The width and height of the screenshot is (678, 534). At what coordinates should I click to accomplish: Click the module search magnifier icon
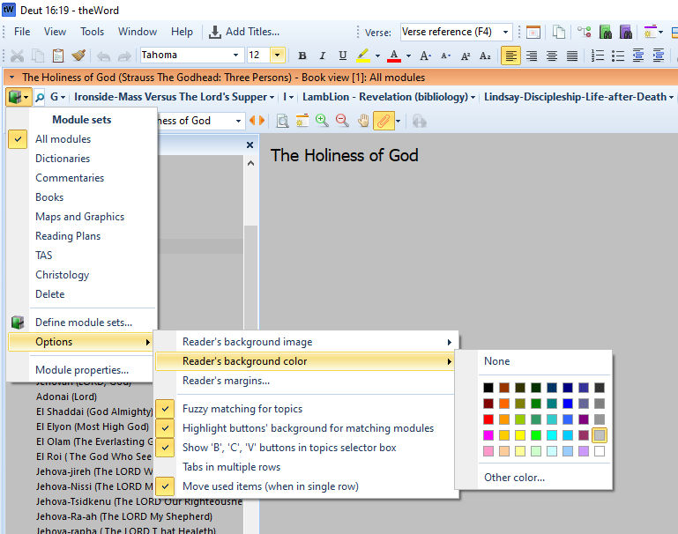pyautogui.click(x=40, y=97)
